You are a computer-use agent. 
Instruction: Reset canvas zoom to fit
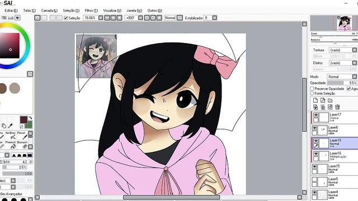119,18
